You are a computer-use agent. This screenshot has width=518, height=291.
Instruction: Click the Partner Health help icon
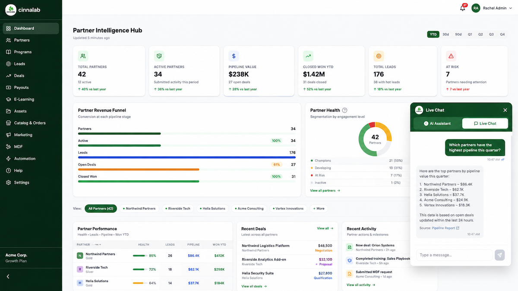344,110
